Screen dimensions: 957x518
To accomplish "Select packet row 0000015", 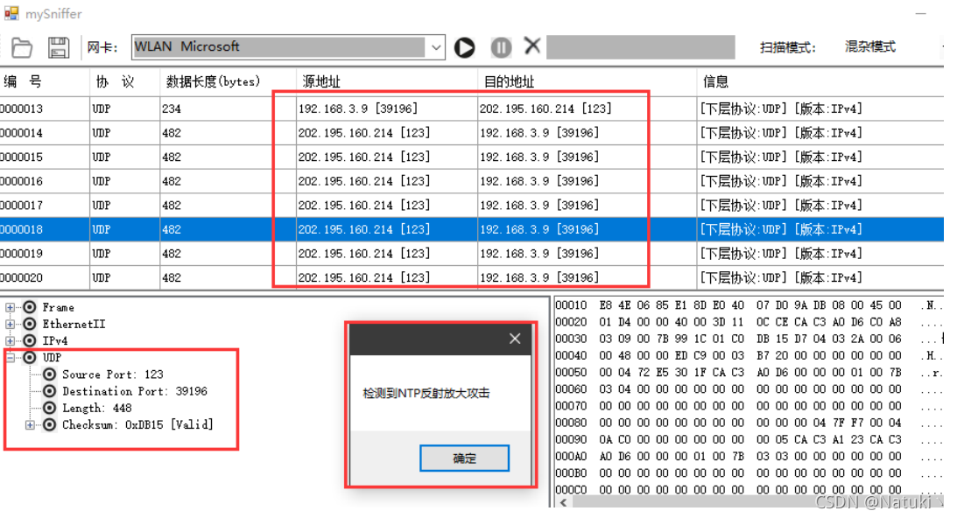I will click(472, 157).
